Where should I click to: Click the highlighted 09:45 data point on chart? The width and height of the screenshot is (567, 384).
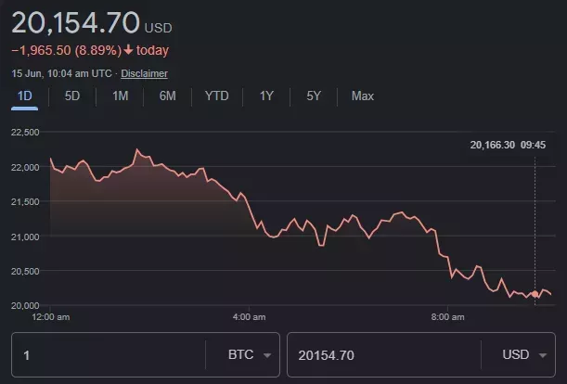pyautogui.click(x=535, y=295)
